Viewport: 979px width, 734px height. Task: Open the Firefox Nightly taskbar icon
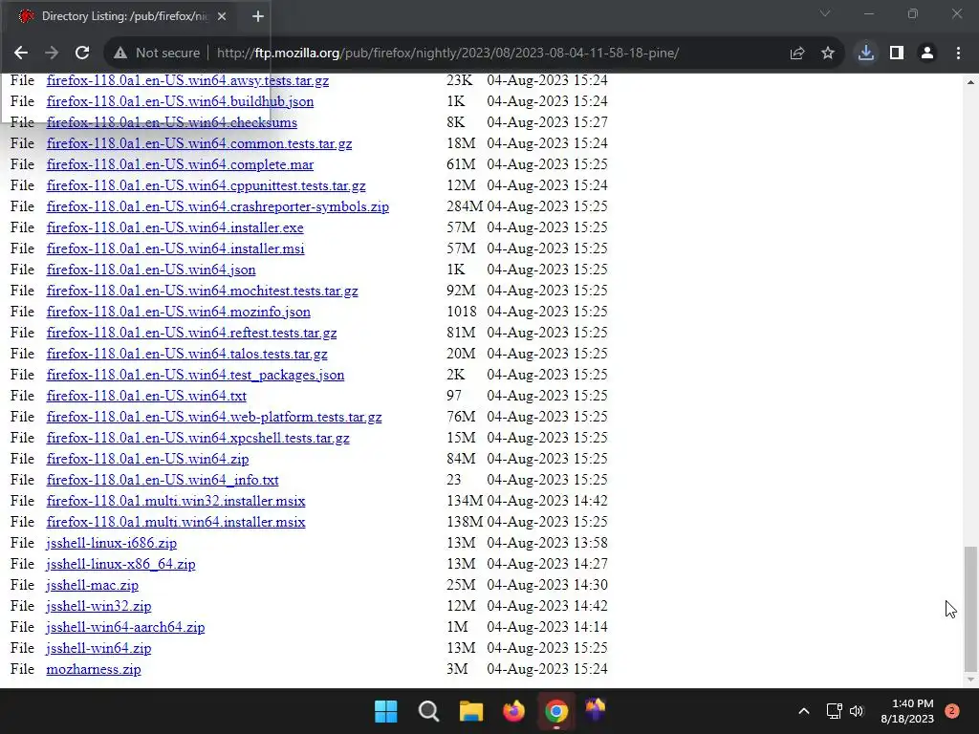[596, 710]
